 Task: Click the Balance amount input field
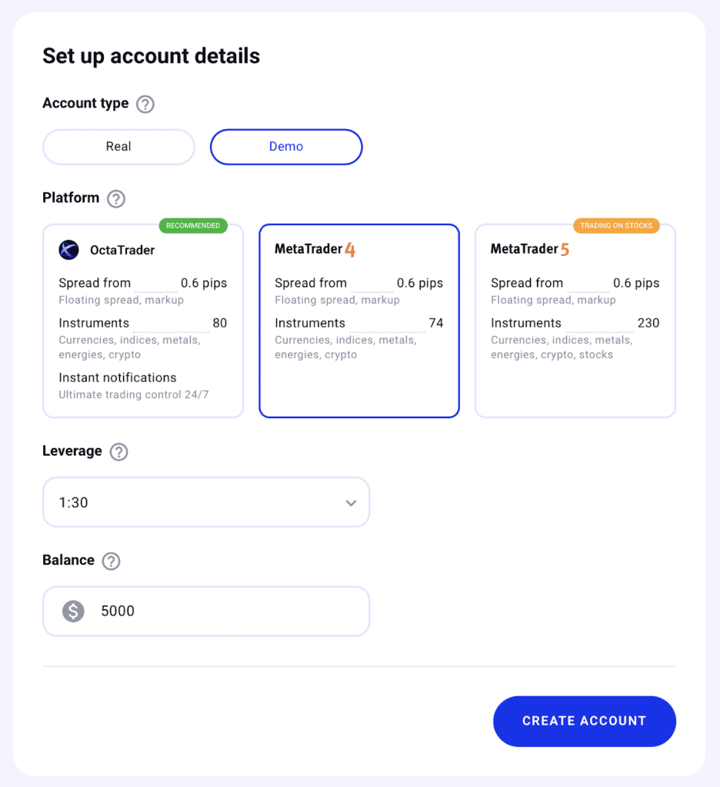[x=206, y=611]
